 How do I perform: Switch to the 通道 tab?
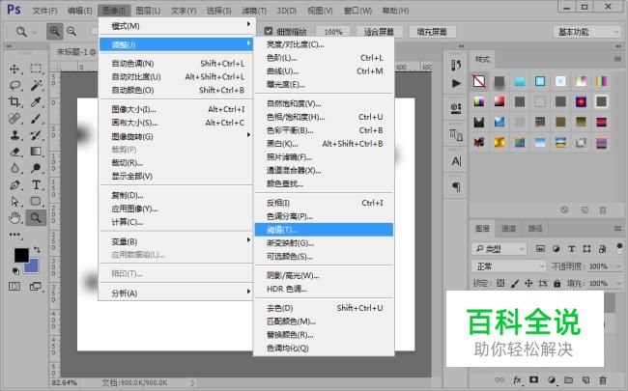click(x=508, y=229)
